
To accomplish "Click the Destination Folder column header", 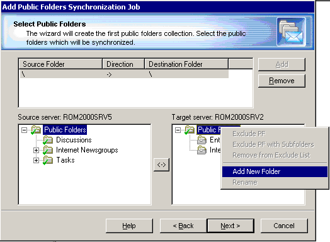I will pyautogui.click(x=186, y=64).
